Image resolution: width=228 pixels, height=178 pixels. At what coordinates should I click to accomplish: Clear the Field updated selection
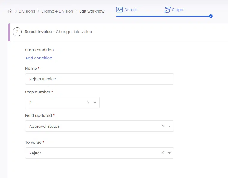[x=163, y=126]
